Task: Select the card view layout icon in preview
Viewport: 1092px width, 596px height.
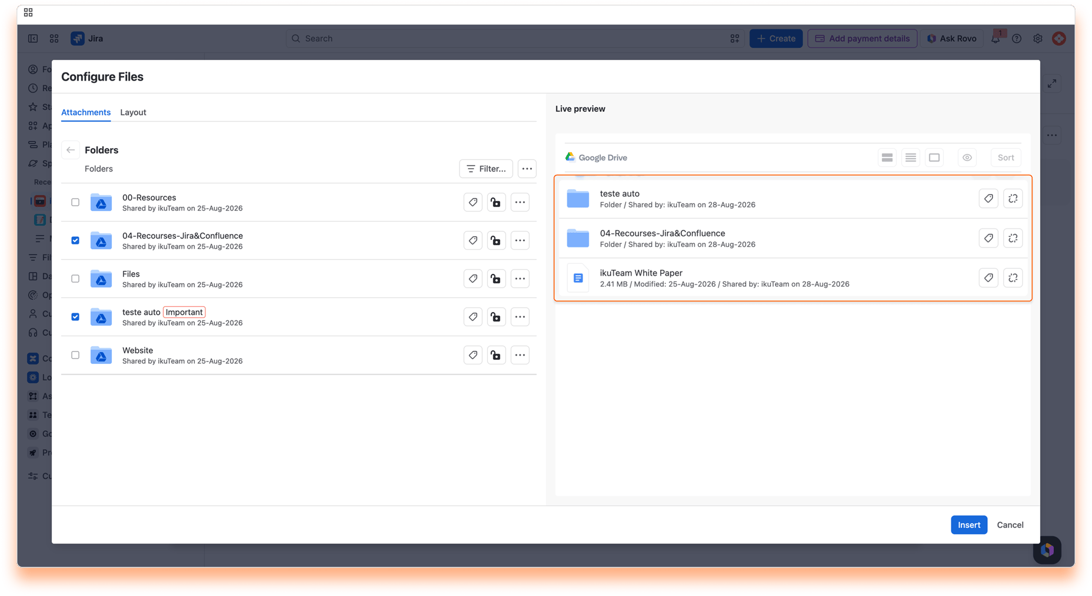Action: tap(887, 158)
